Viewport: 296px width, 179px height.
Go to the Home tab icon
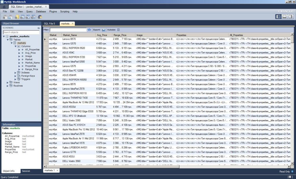tap(4, 7)
